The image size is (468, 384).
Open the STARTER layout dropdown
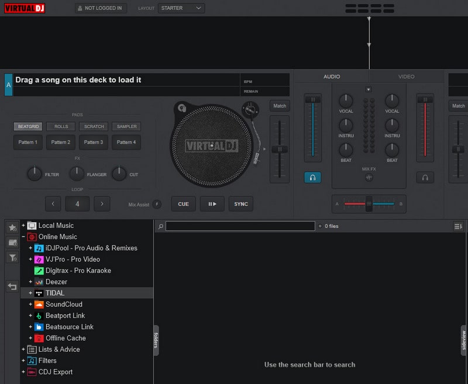click(181, 8)
